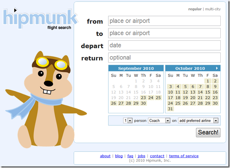Select September 24 in calendar
The image size is (230, 168).
coord(151,98)
